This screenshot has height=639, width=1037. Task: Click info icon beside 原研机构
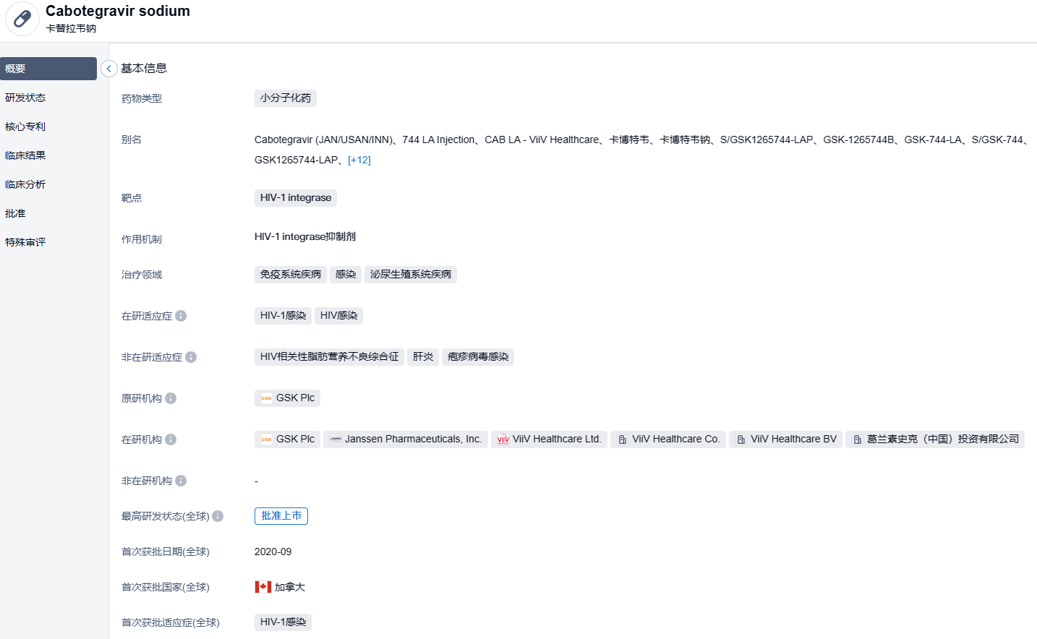(x=171, y=398)
